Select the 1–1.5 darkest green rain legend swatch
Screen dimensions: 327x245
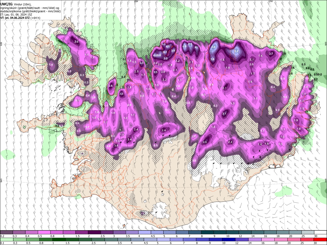[59, 239]
